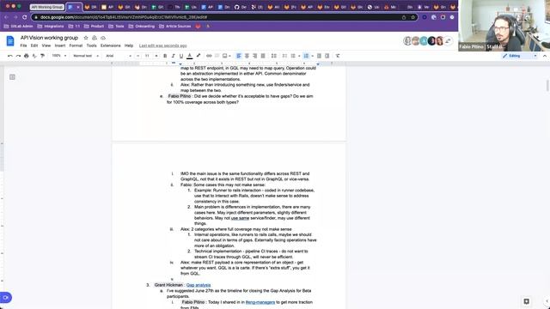
Task: Click the checklist icon
Action: click(x=284, y=56)
